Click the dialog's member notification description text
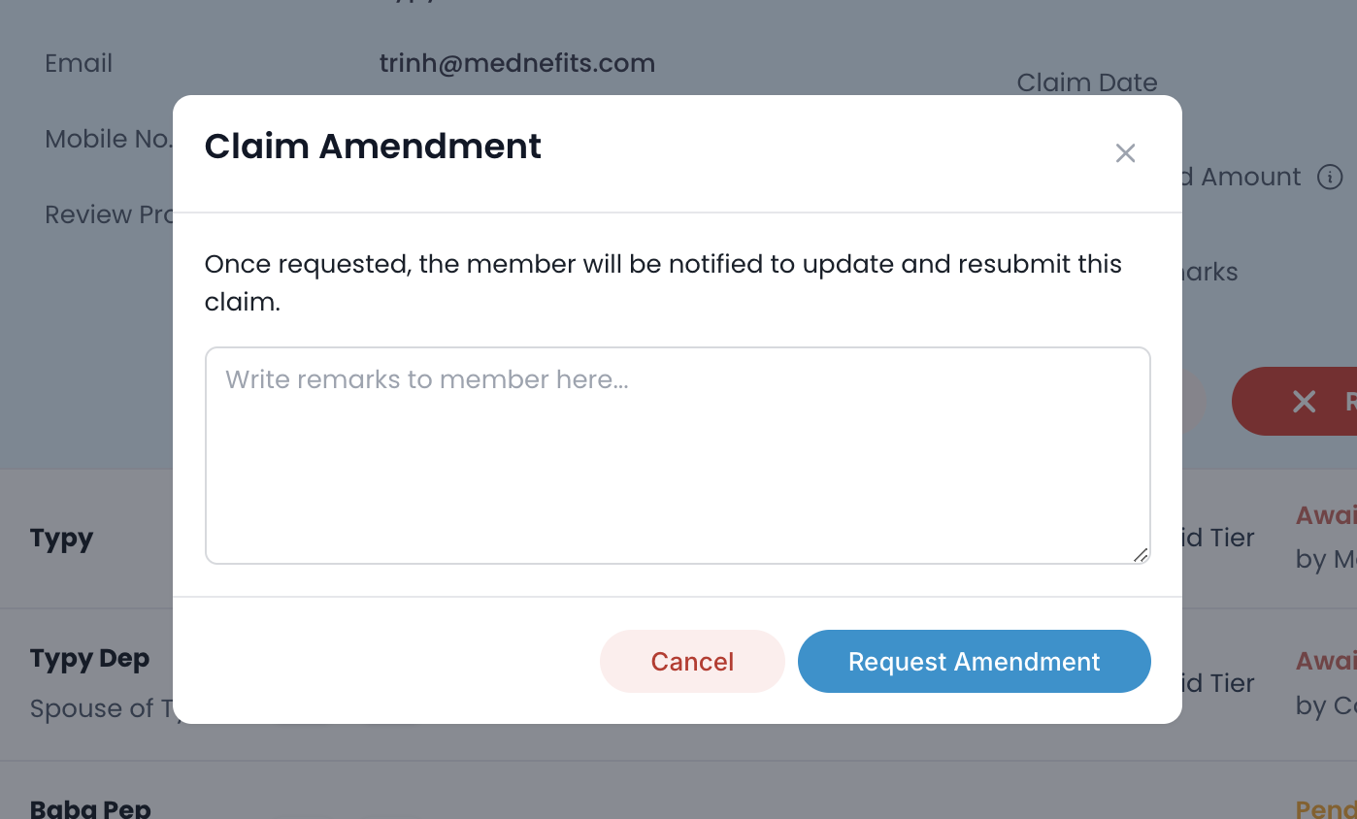The image size is (1357, 819). [663, 282]
